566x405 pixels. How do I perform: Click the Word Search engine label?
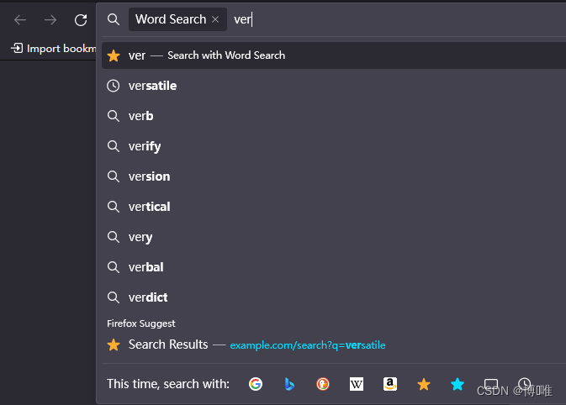[171, 19]
